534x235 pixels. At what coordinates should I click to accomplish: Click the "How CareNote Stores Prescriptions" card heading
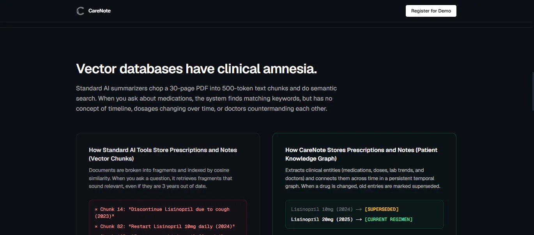pyautogui.click(x=361, y=154)
